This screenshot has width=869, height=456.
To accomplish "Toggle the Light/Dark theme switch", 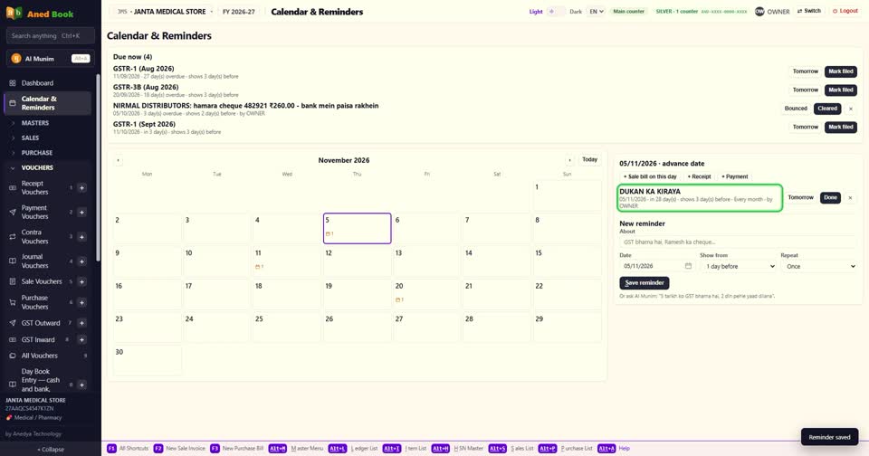I will click(x=556, y=11).
